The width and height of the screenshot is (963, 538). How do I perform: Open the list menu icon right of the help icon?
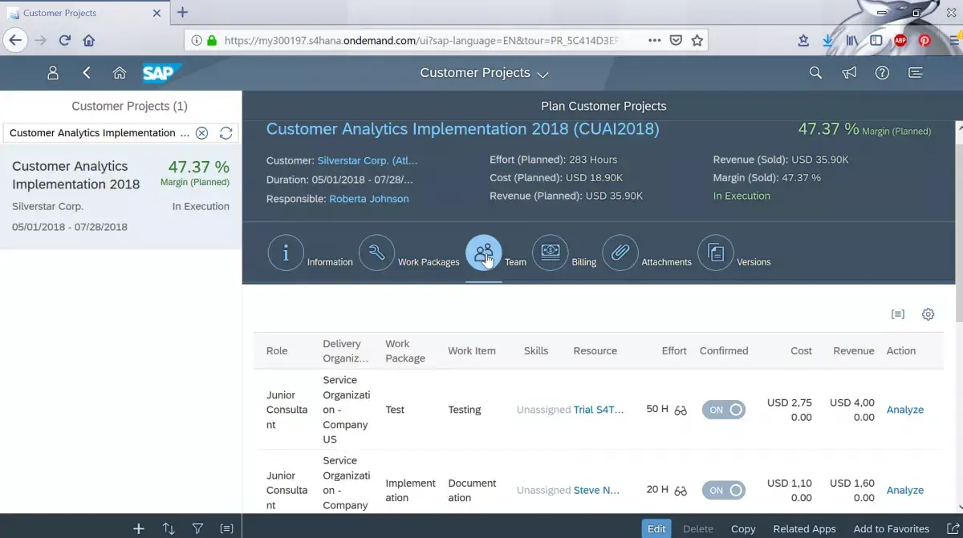point(916,73)
